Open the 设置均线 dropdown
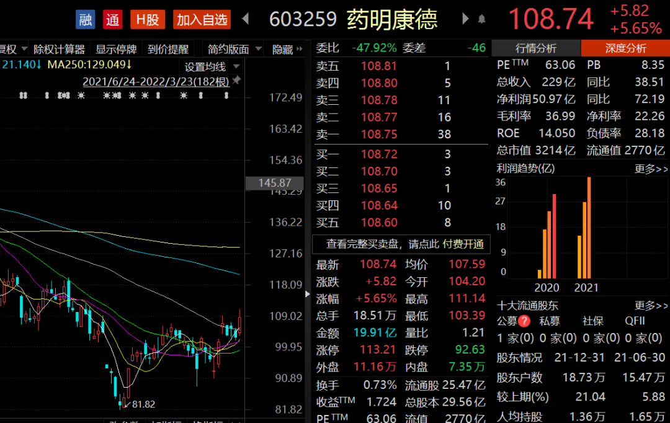The height and width of the screenshot is (423, 670). [x=212, y=67]
